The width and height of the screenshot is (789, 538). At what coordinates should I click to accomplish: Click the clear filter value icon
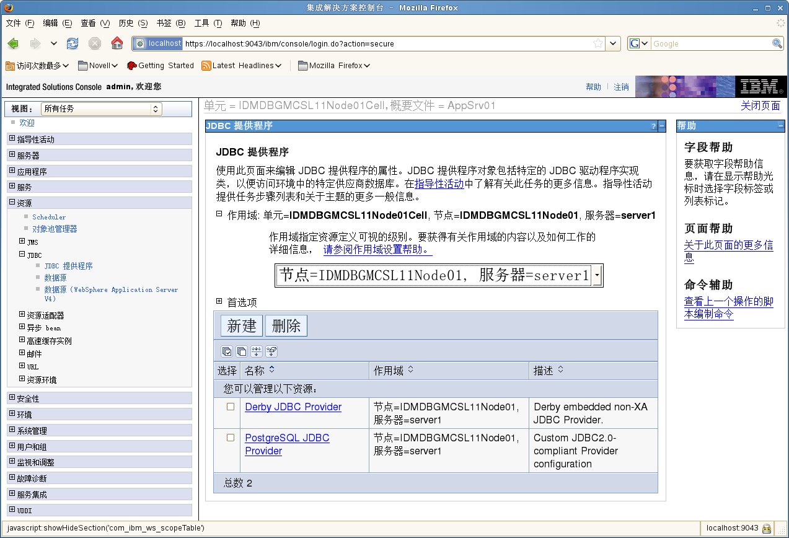coord(271,351)
